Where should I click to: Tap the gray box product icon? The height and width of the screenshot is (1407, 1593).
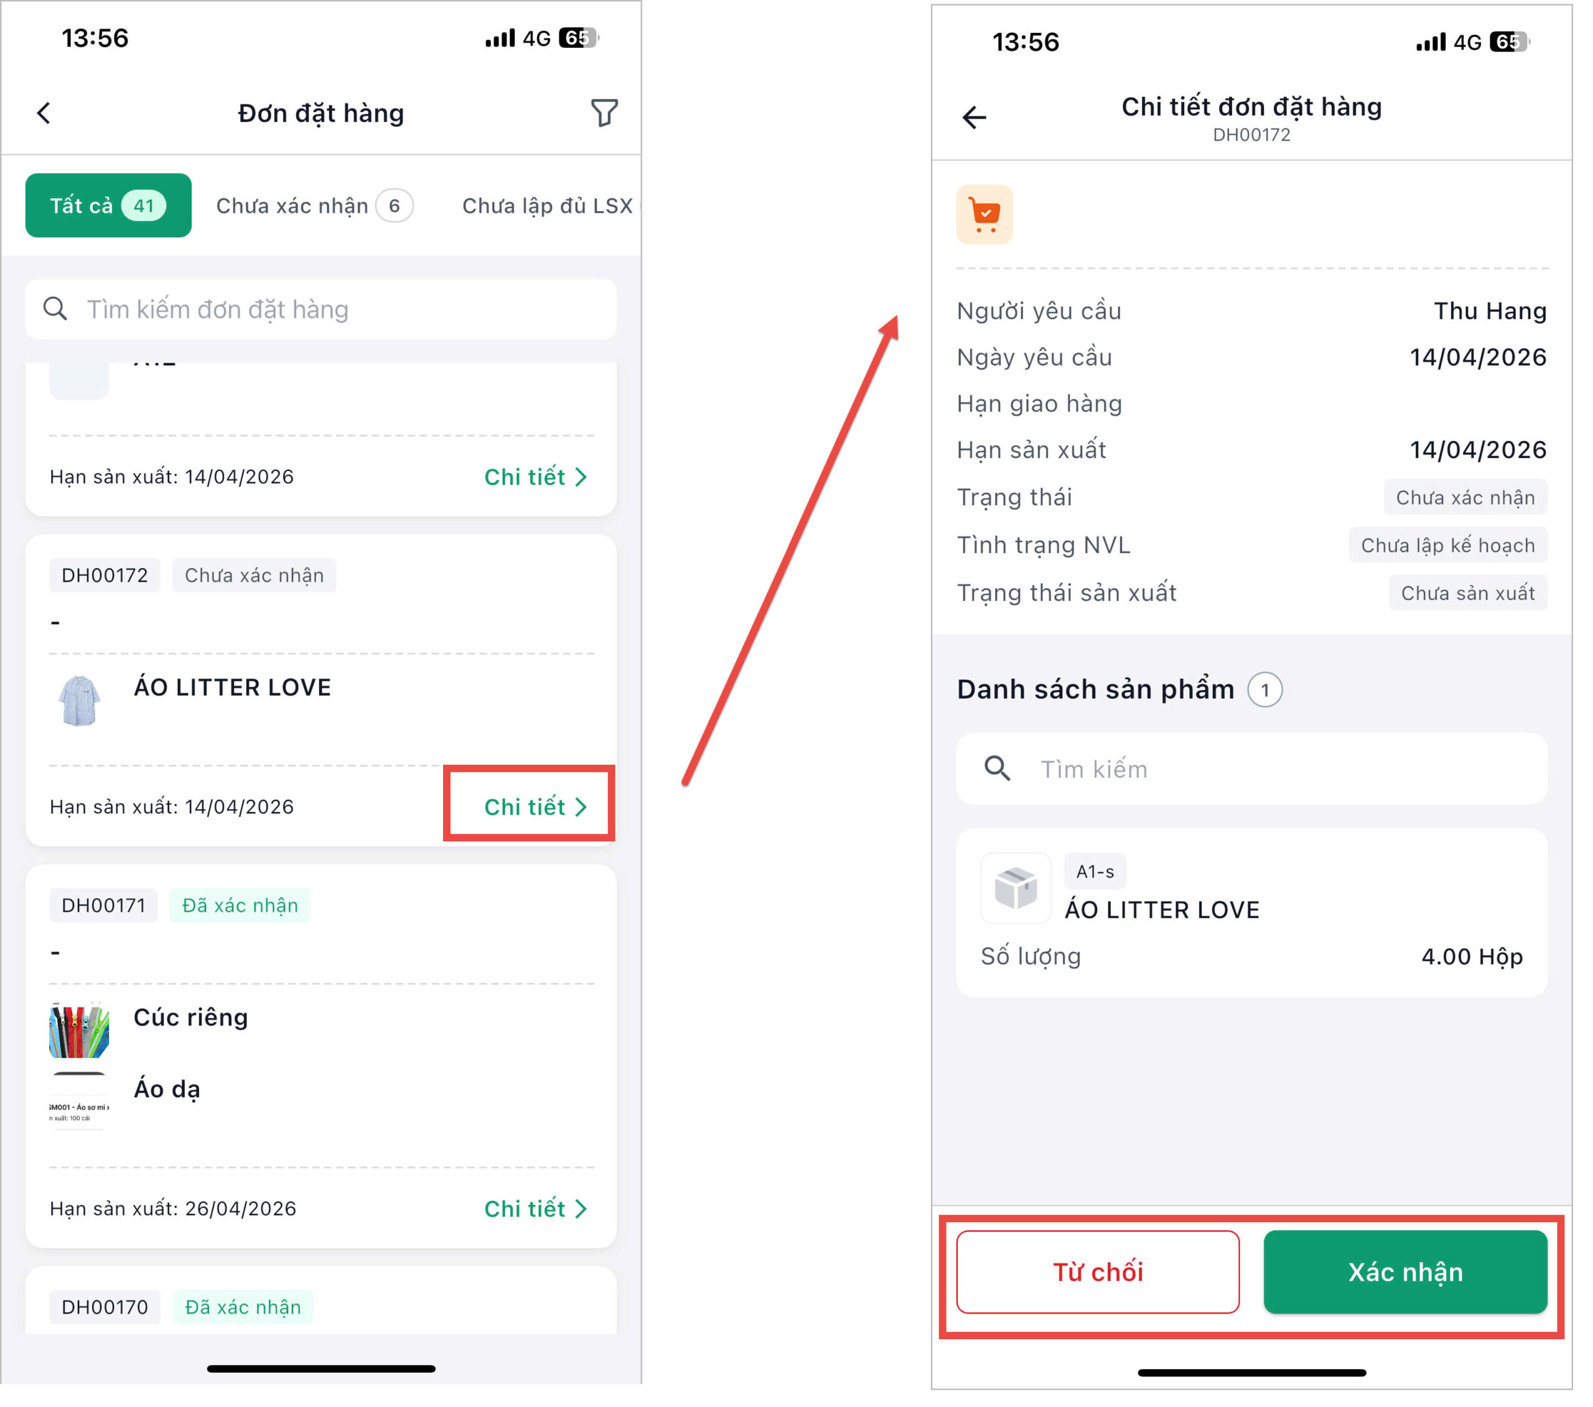1016,889
